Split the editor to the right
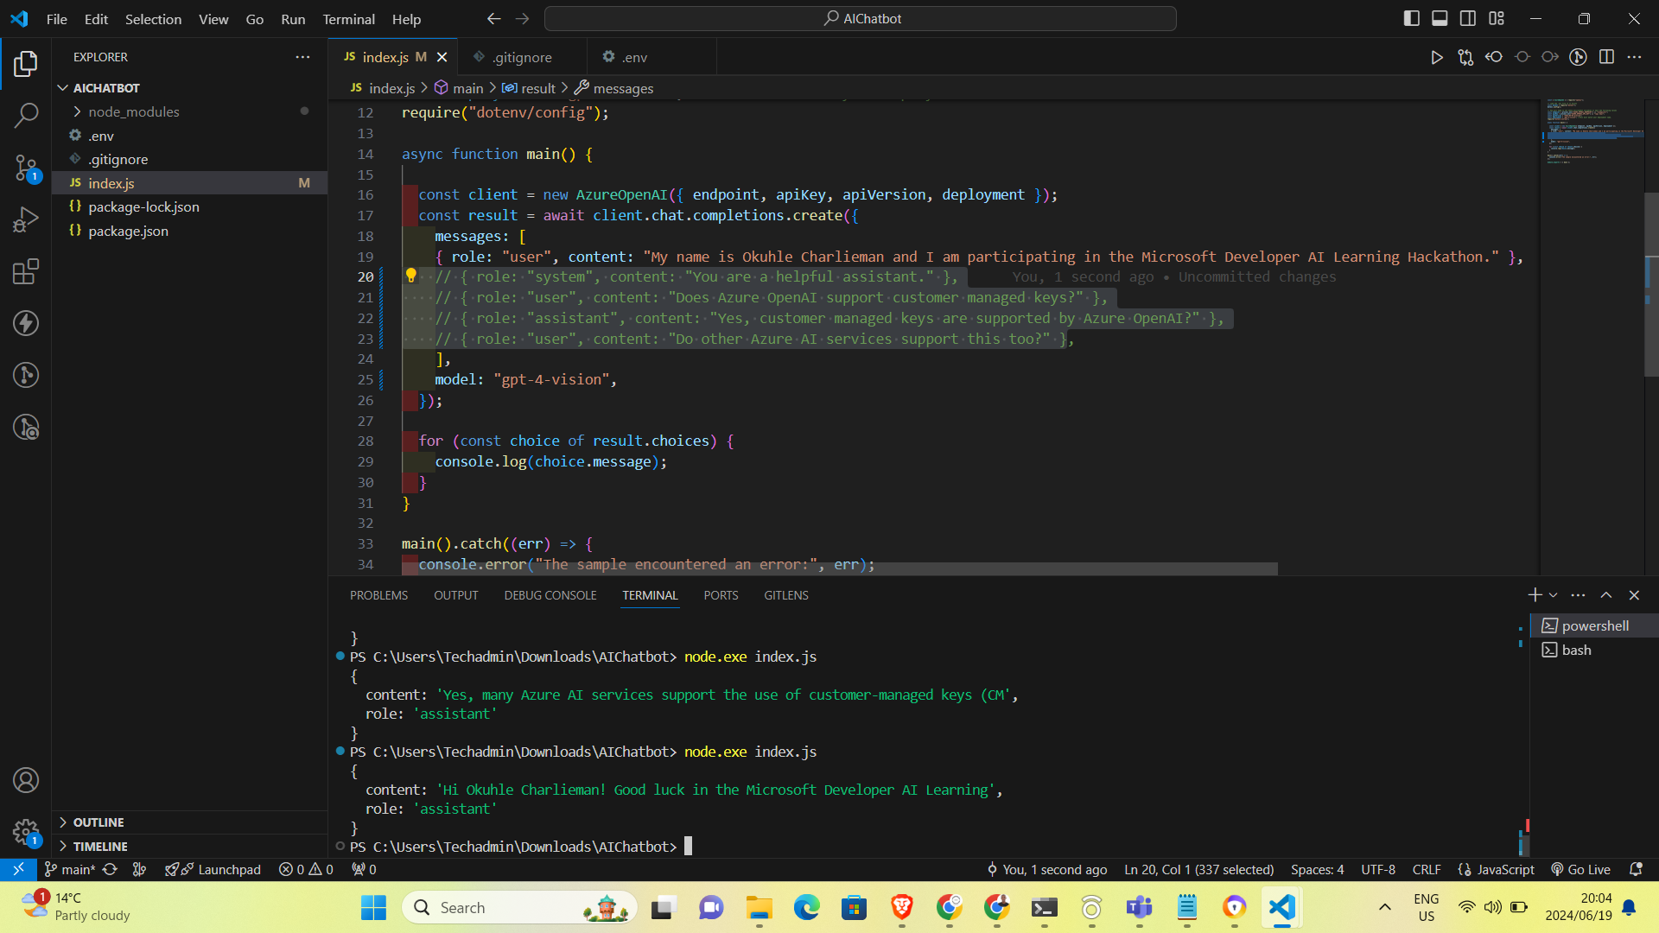The width and height of the screenshot is (1659, 933). tap(1606, 57)
